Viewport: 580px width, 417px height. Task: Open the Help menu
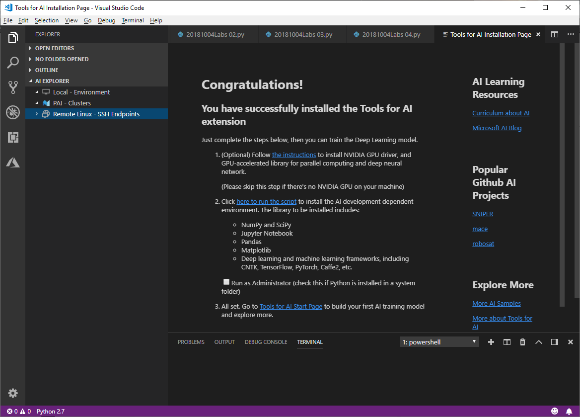(156, 20)
